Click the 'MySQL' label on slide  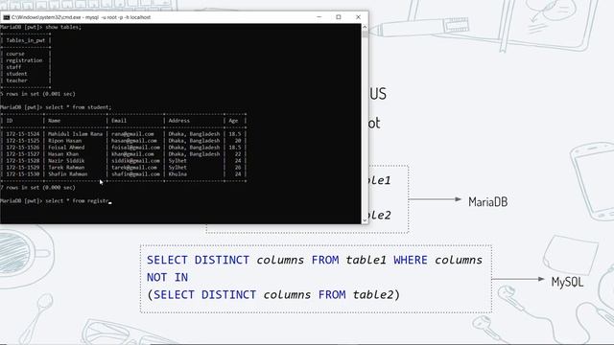click(x=567, y=282)
